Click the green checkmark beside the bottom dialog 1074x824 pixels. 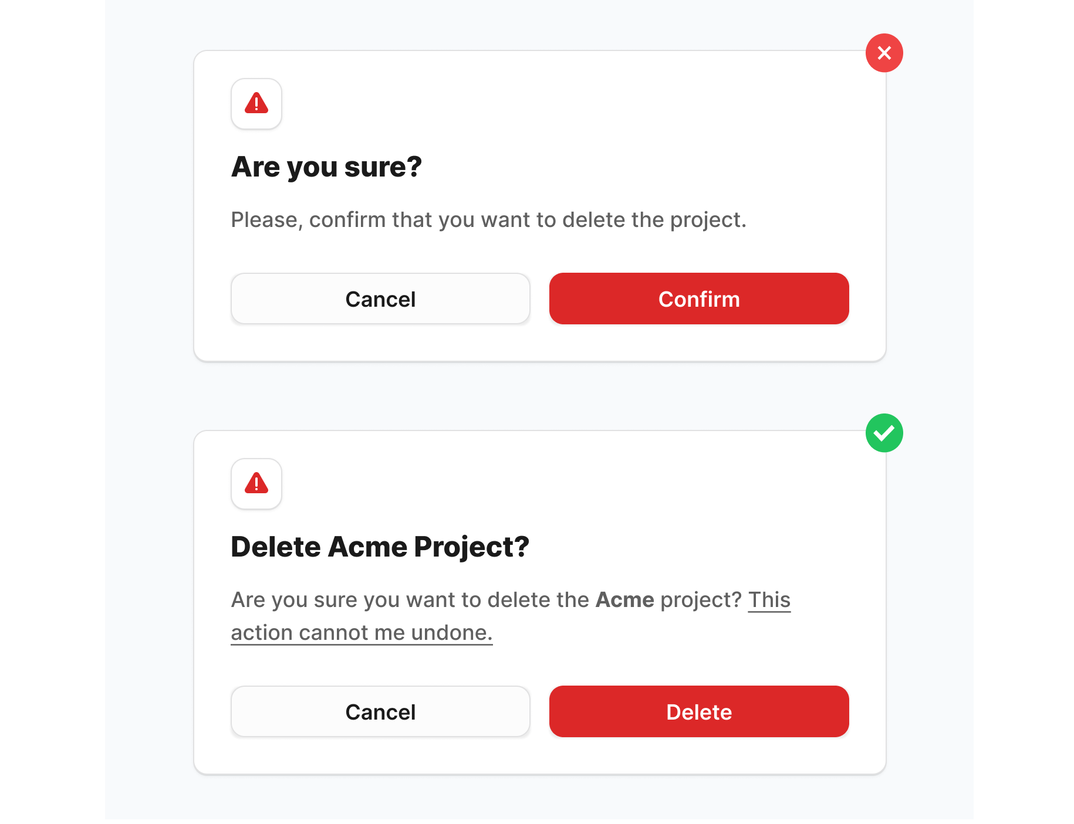click(884, 433)
